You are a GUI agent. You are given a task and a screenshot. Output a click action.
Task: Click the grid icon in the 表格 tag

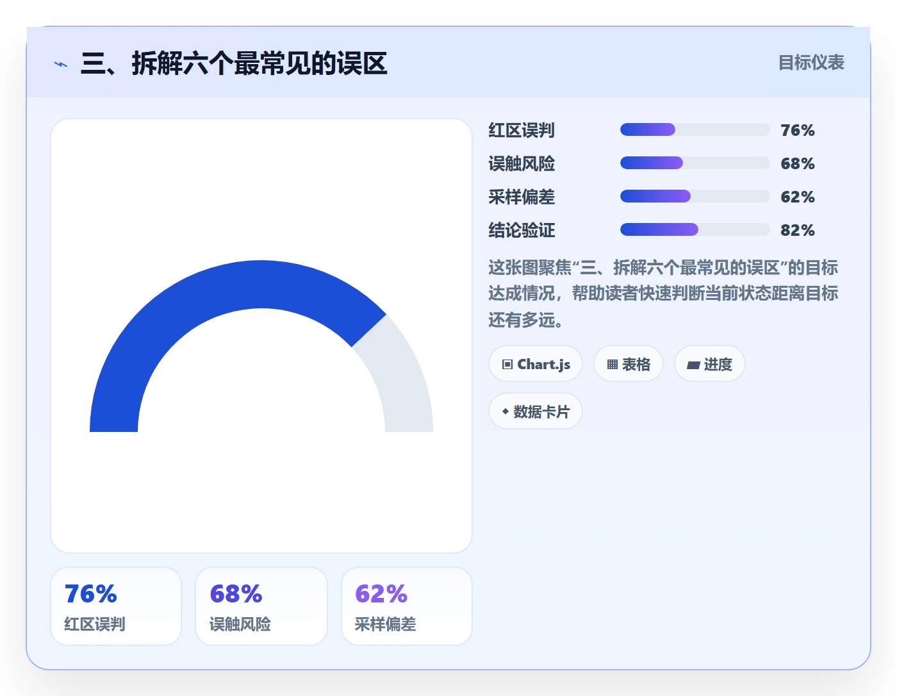coord(613,365)
